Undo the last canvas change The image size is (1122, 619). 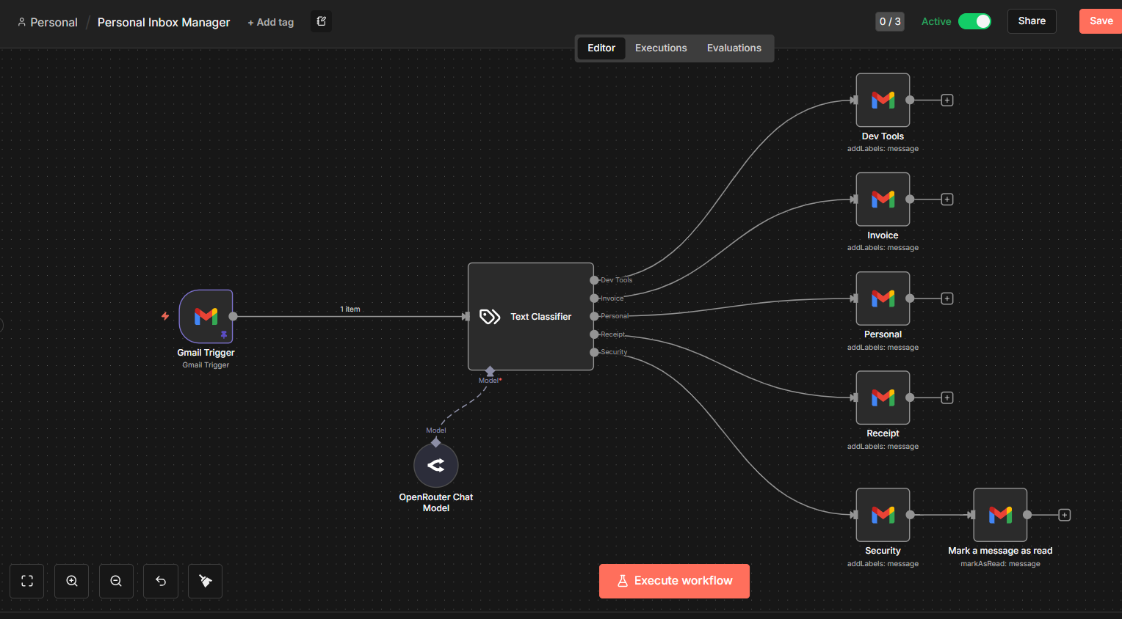pyautogui.click(x=160, y=581)
